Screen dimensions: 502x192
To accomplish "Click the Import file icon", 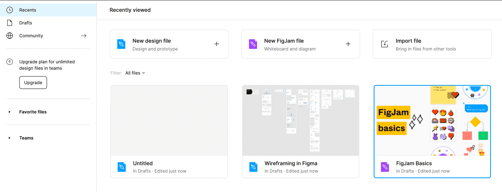I will click(x=385, y=44).
